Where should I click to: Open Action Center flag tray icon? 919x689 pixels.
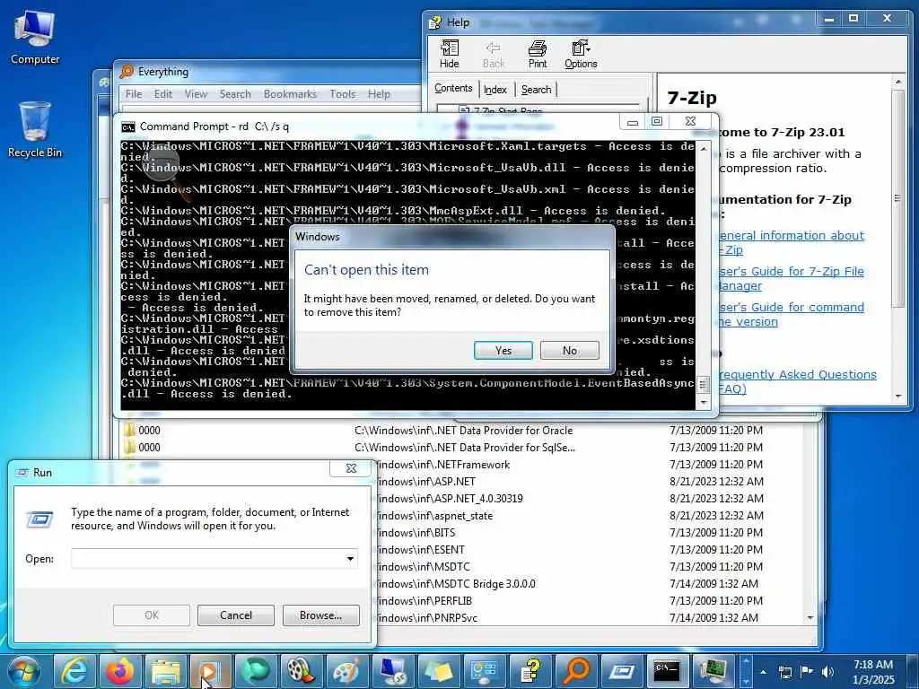coord(807,672)
